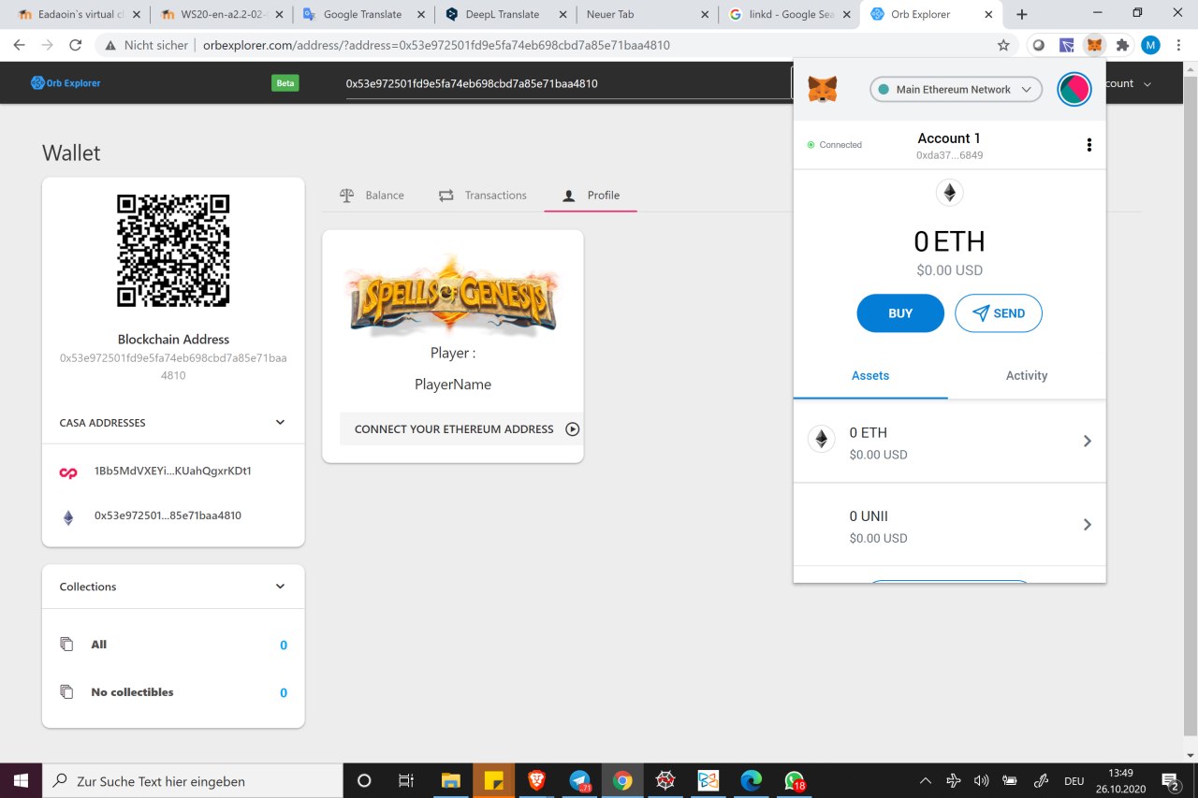Select the No collectibles row
This screenshot has height=798, width=1198.
173,692
